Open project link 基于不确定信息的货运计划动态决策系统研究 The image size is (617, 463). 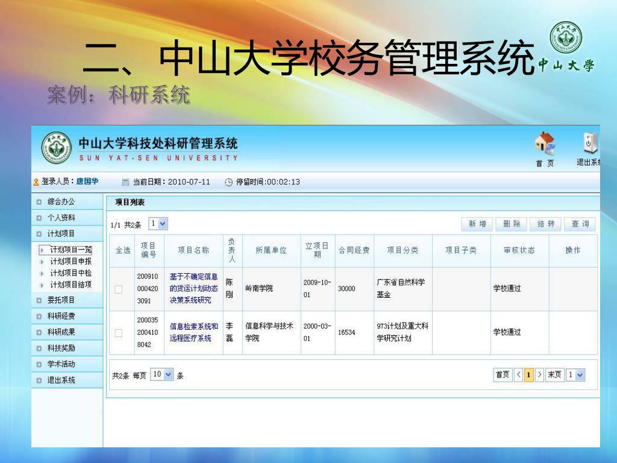point(193,289)
